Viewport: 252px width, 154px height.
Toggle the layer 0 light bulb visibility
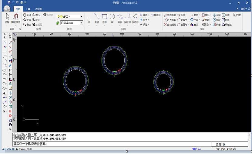pos(59,16)
